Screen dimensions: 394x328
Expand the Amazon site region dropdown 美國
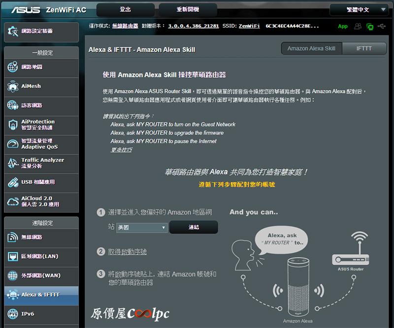pyautogui.click(x=142, y=228)
